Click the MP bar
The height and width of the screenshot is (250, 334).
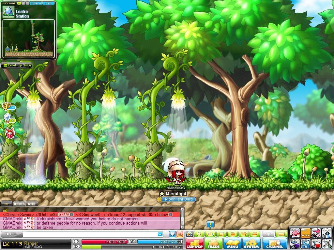tap(160, 242)
